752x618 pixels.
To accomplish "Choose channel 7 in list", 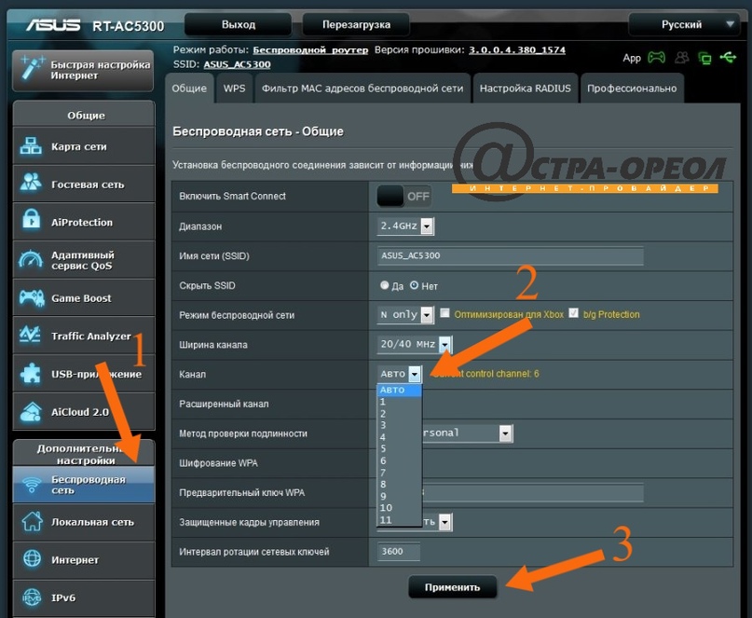I will tap(400, 473).
